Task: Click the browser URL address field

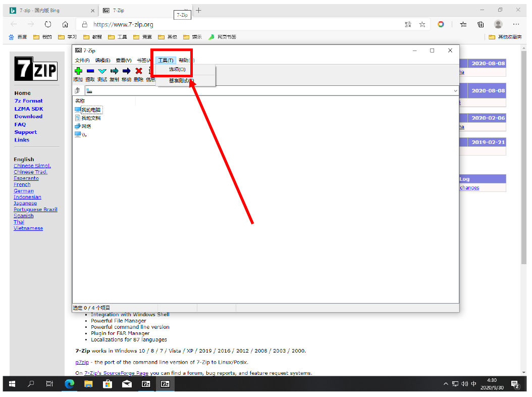Action: point(242,24)
